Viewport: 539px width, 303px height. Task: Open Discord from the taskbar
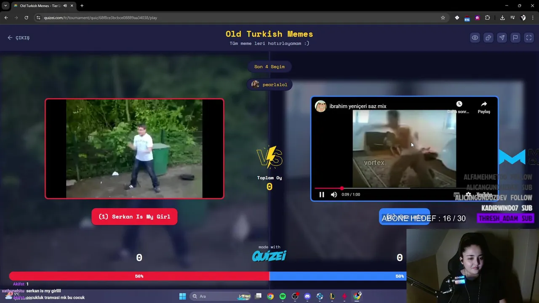click(x=307, y=296)
